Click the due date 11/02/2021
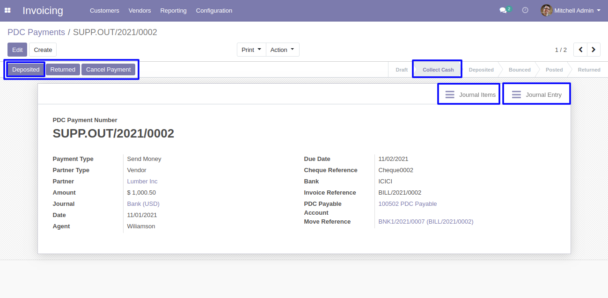The width and height of the screenshot is (608, 298). click(x=394, y=159)
